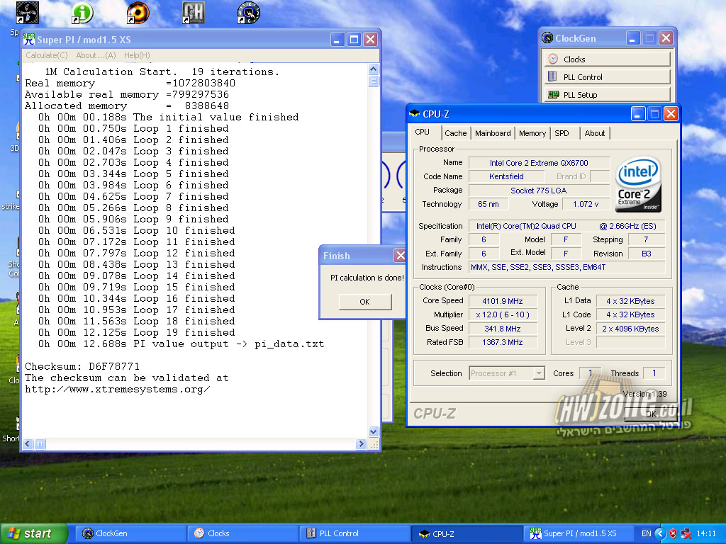Switch to CPU-Z taskbar button

(468, 533)
